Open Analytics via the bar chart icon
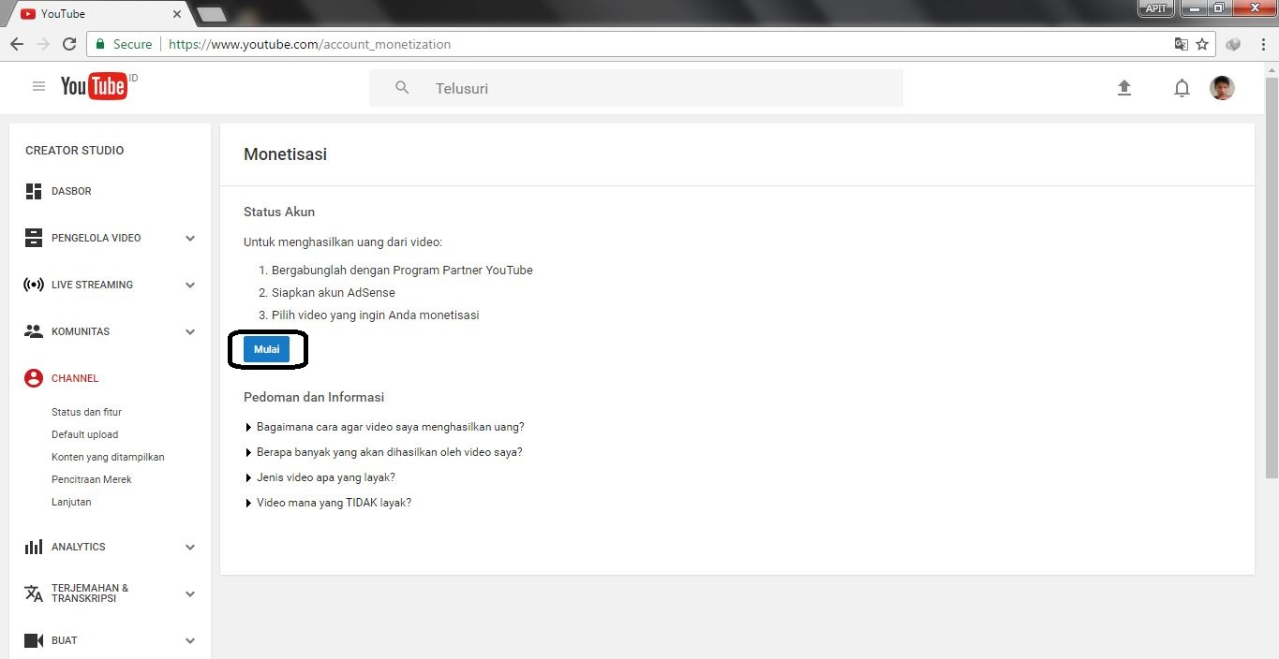 pyautogui.click(x=33, y=547)
